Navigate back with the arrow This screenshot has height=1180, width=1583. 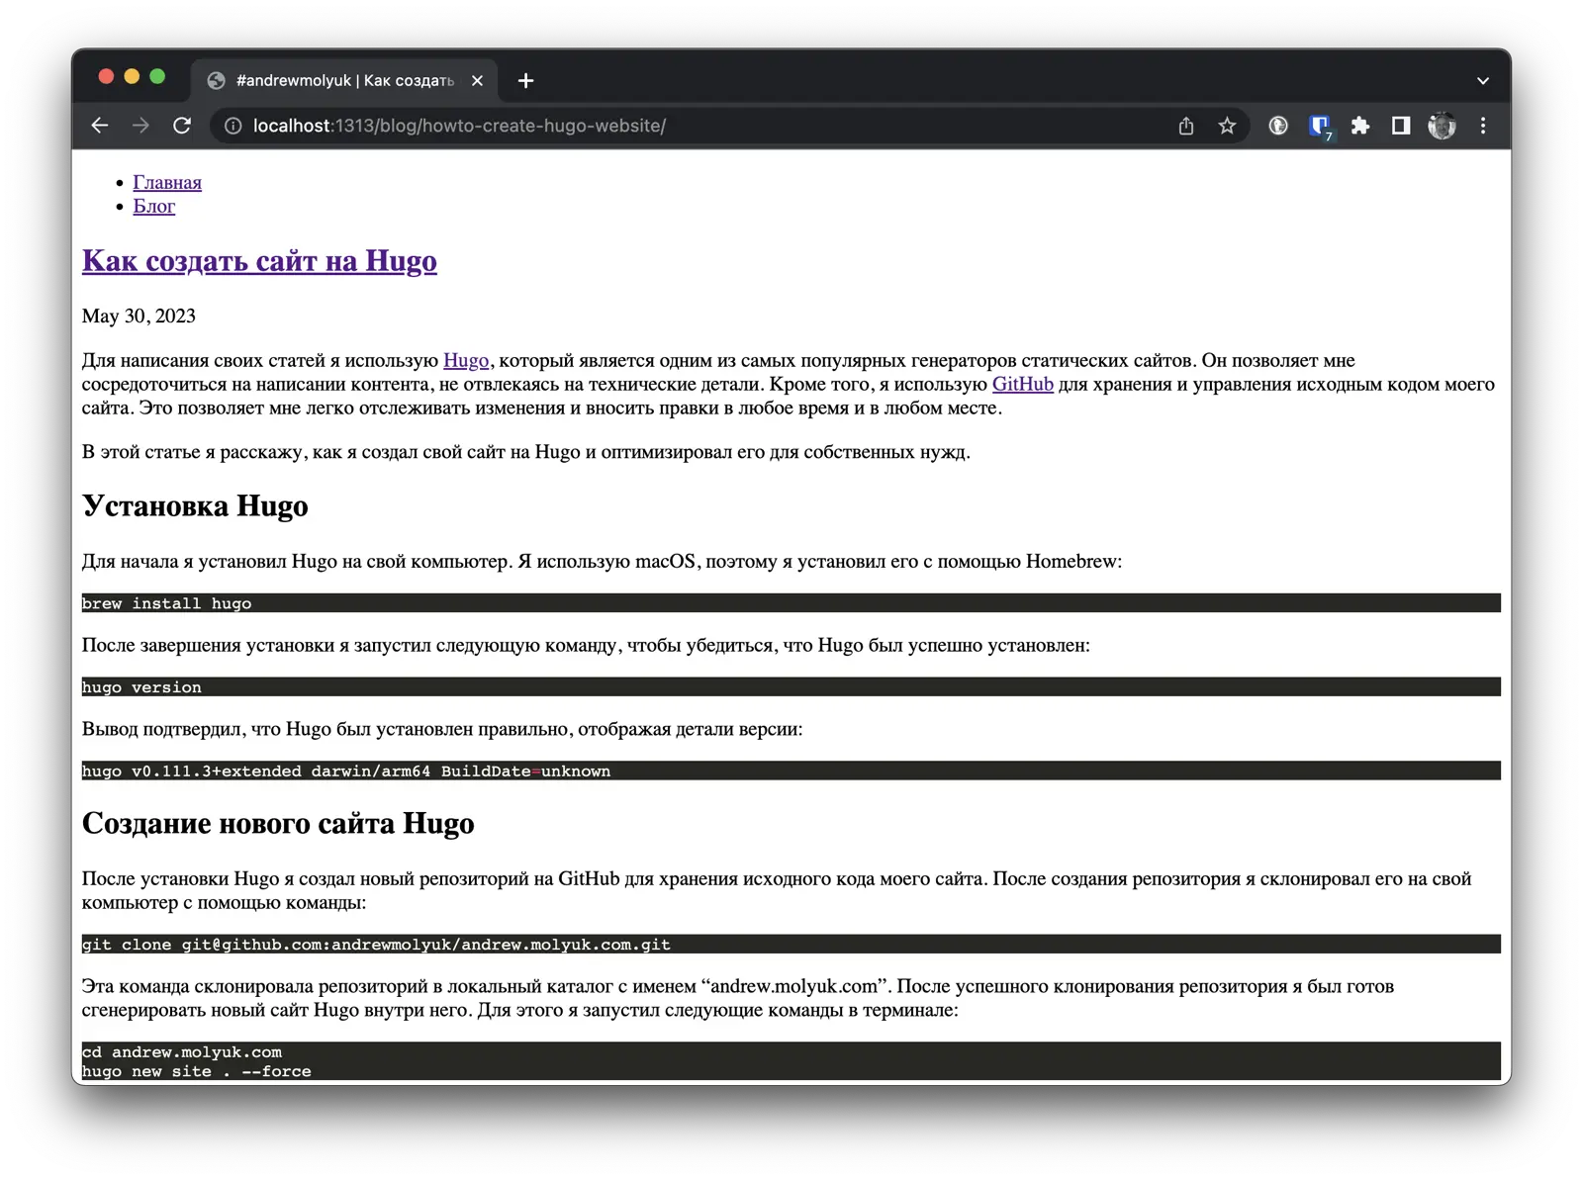pyautogui.click(x=99, y=126)
